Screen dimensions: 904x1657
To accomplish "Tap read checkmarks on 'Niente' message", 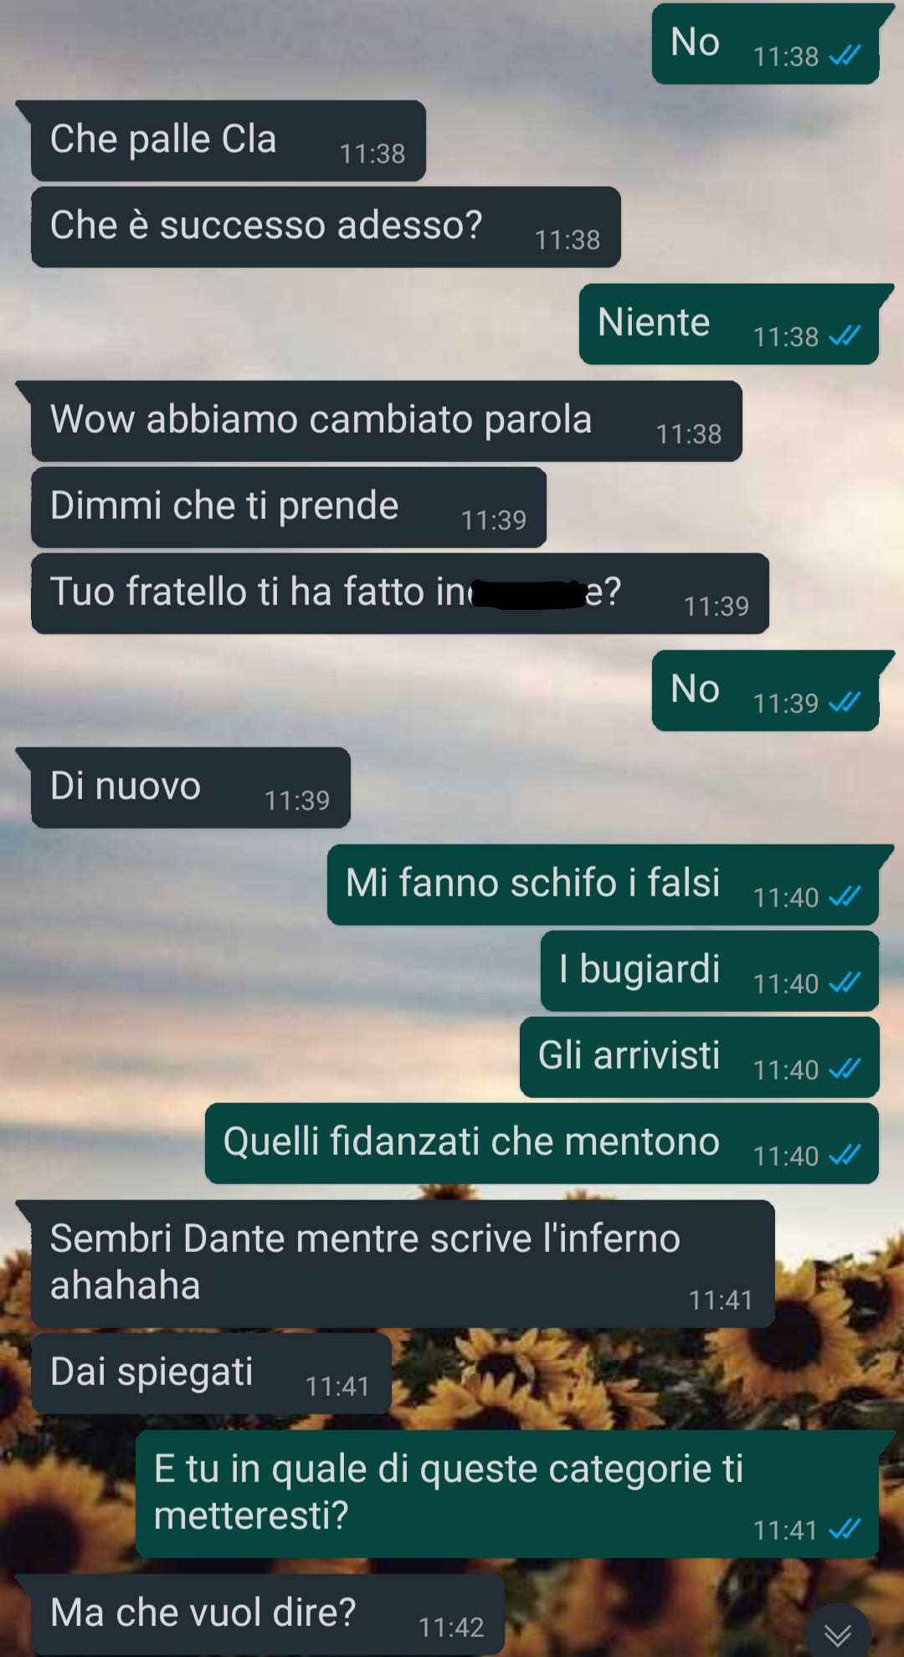I will coord(845,336).
